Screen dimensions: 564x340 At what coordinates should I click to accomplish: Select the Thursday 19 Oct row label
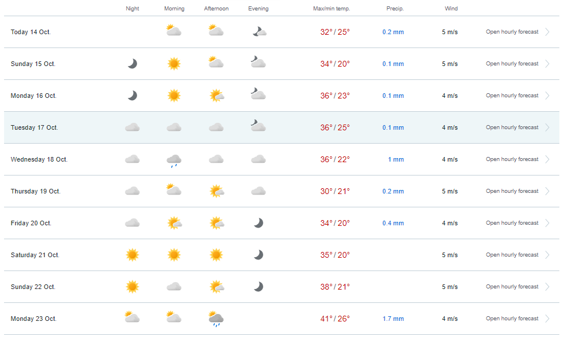point(36,191)
